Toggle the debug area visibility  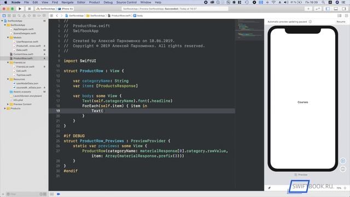pos(336,9)
